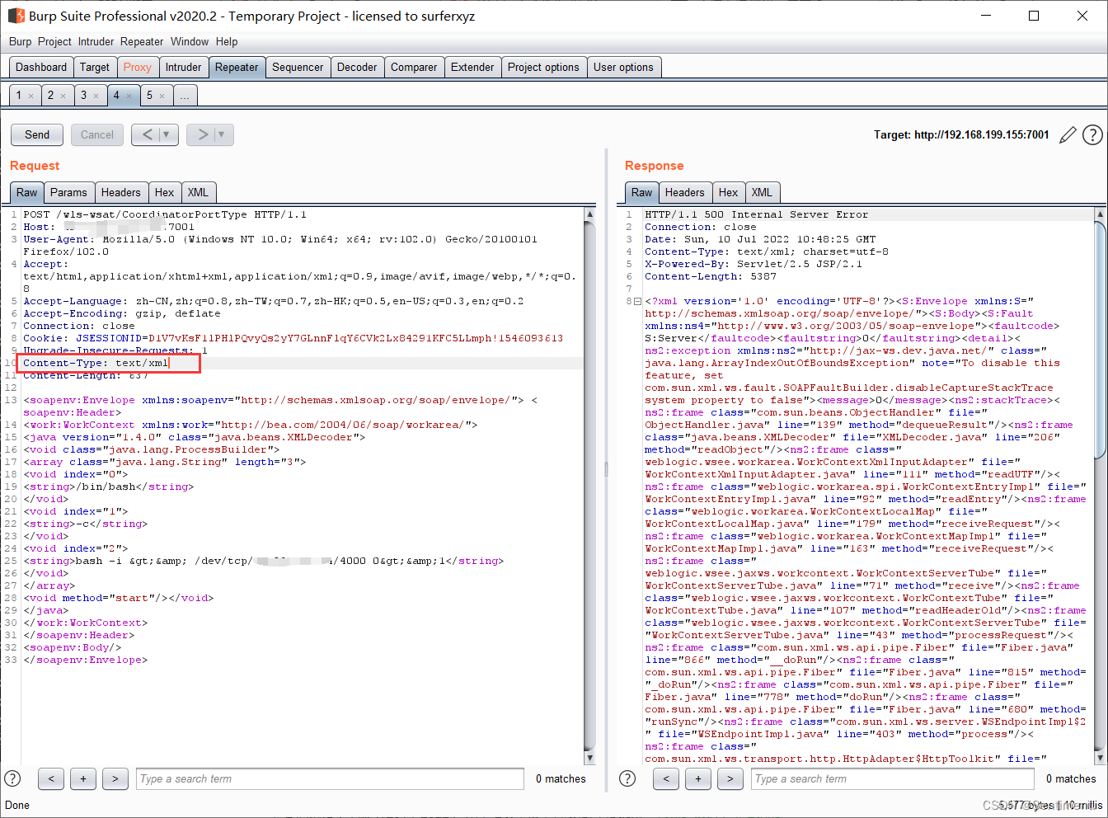Click previous match button in request search
Viewport: 1108px width, 818px height.
tap(51, 778)
